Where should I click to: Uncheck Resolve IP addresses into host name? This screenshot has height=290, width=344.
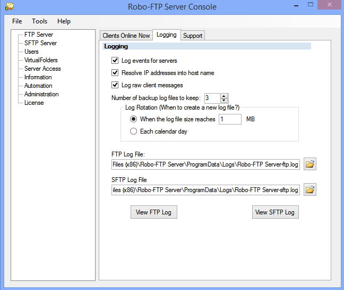[x=115, y=72]
